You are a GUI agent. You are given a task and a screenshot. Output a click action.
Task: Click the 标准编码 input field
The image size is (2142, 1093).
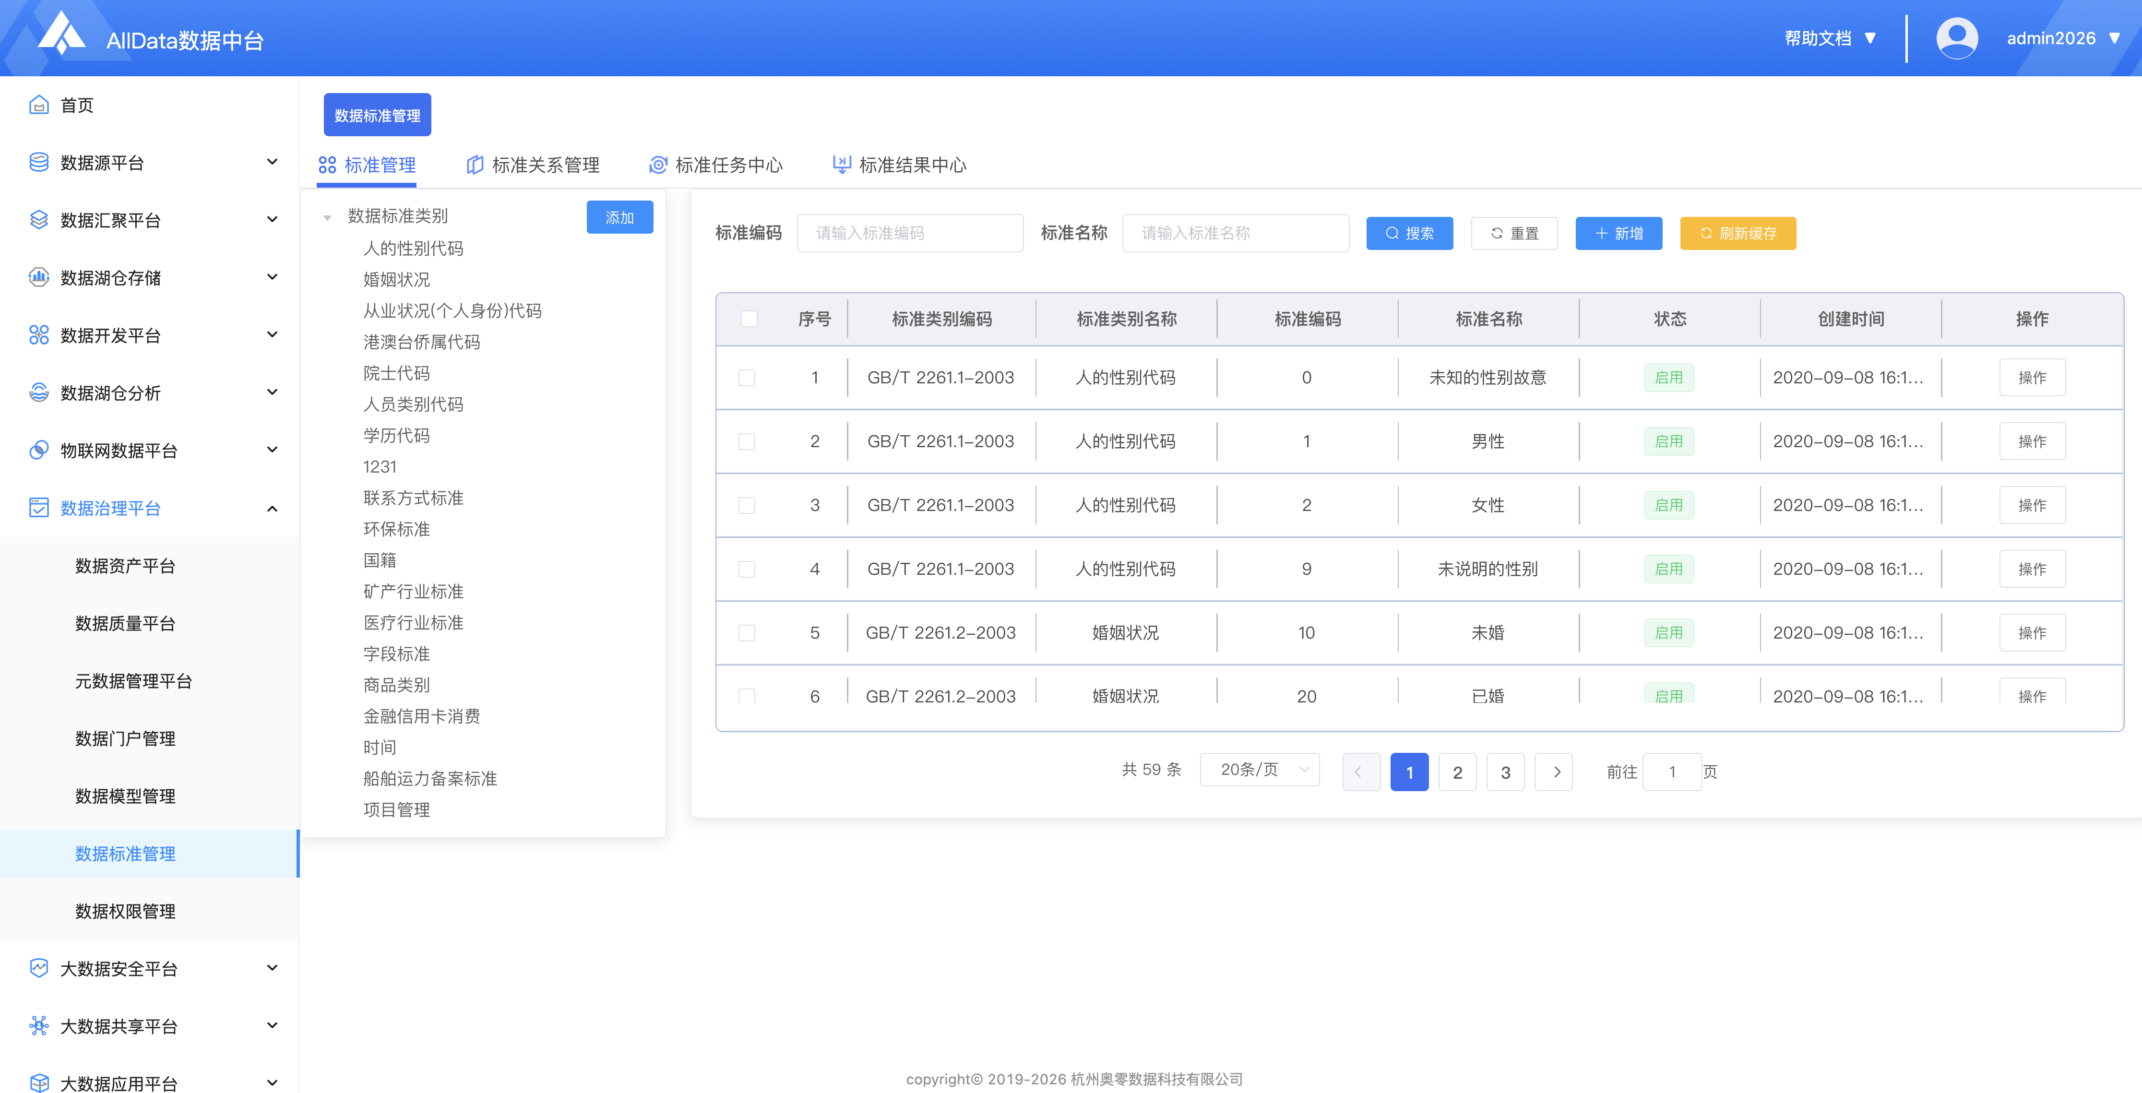910,233
